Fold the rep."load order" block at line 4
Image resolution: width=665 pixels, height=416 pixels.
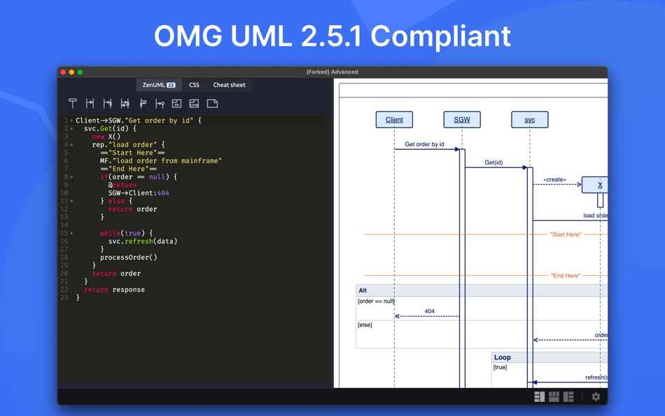tap(71, 145)
